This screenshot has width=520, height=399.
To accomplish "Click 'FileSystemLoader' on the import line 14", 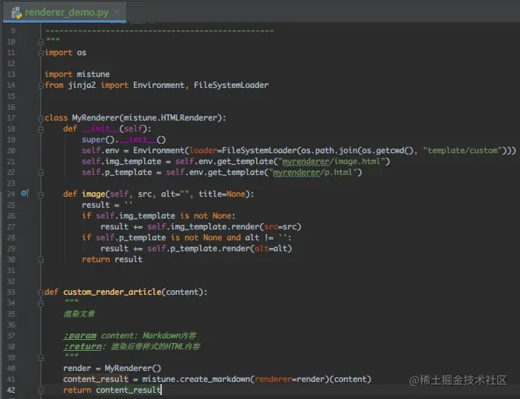I will [x=231, y=86].
